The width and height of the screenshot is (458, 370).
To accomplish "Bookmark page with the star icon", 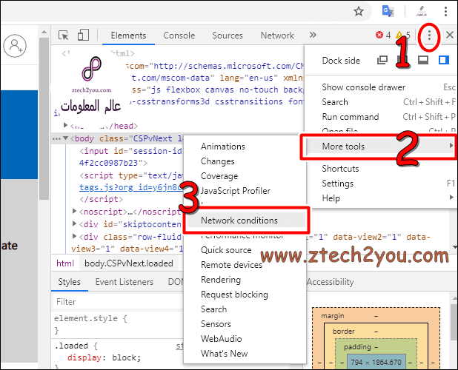I will 359,11.
